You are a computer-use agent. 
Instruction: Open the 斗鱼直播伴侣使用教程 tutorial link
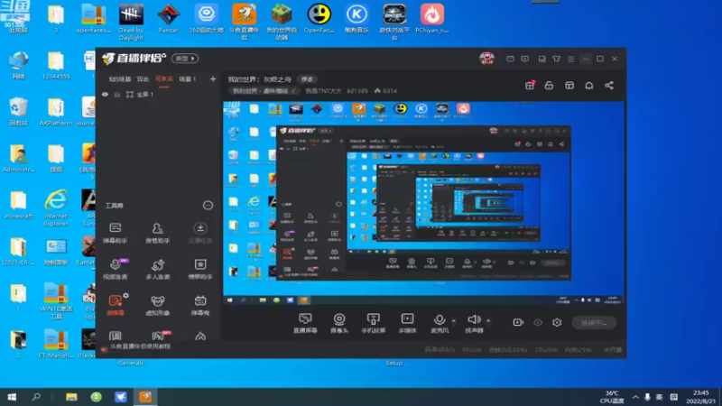click(x=140, y=346)
